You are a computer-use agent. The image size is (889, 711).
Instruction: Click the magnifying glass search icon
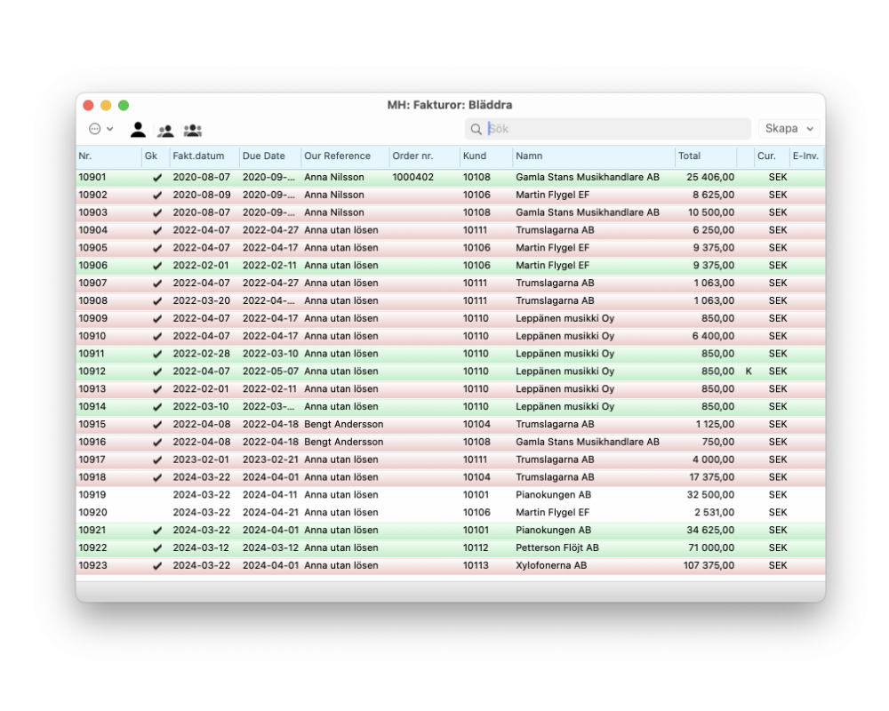(477, 129)
